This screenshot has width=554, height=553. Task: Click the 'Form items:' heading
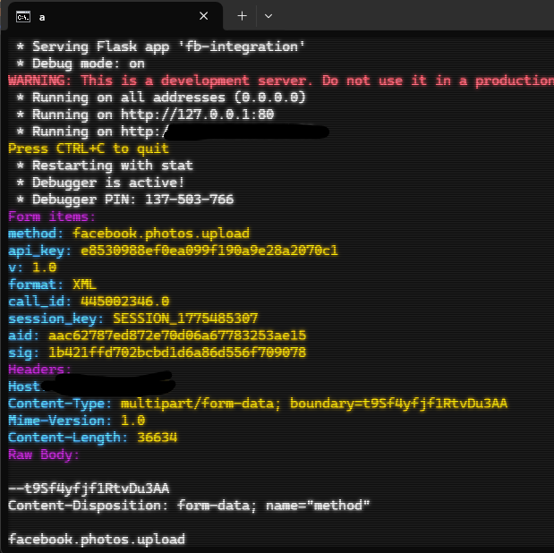pyautogui.click(x=52, y=217)
